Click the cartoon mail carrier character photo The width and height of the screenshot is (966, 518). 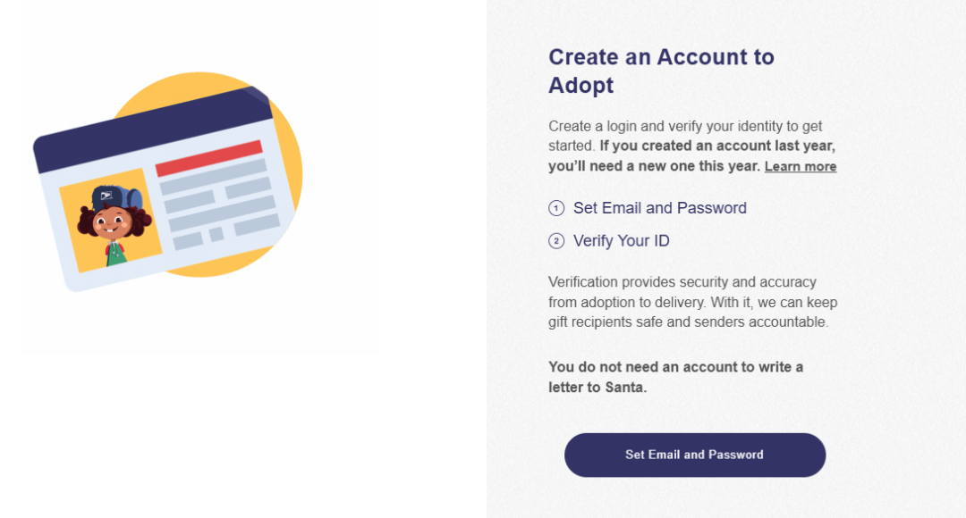pyautogui.click(x=112, y=221)
